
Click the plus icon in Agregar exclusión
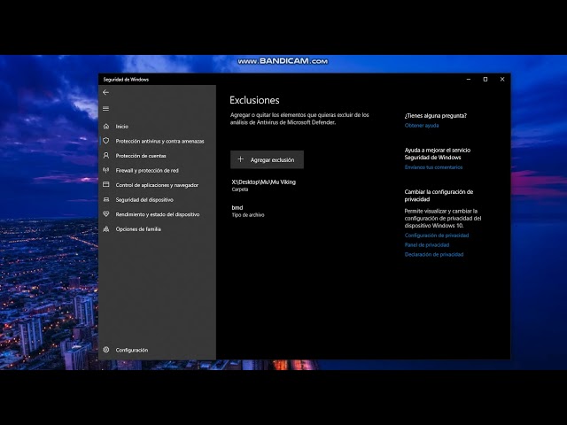pyautogui.click(x=240, y=159)
